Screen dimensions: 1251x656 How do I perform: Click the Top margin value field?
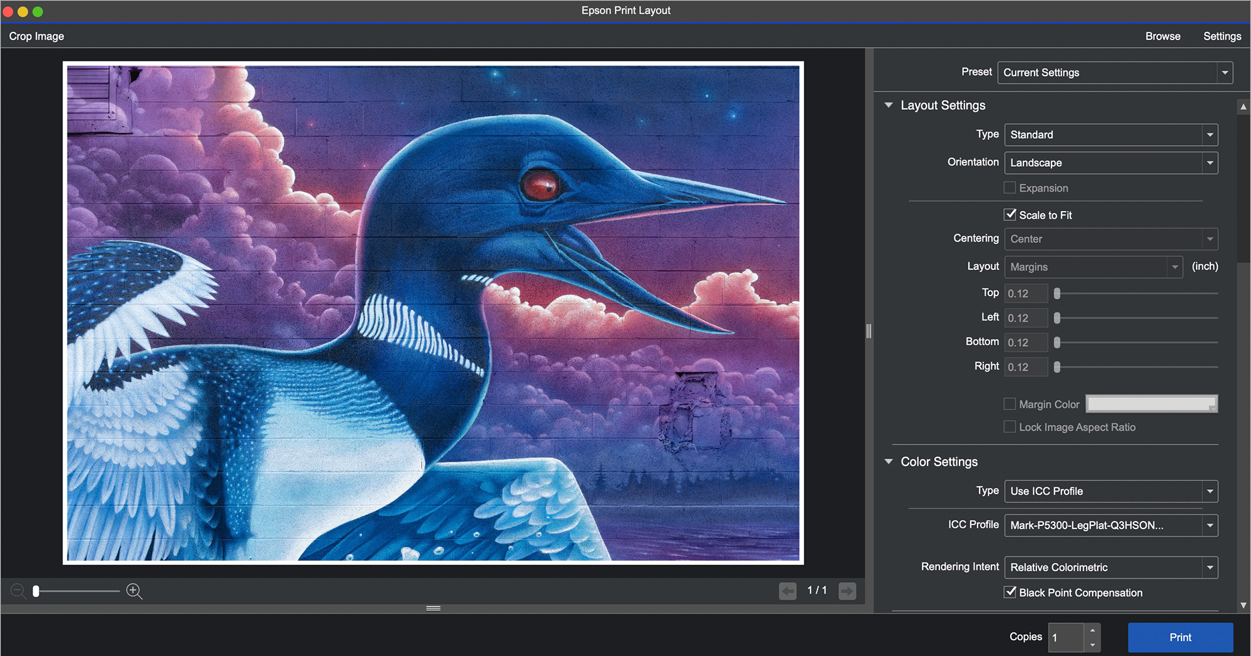1026,293
